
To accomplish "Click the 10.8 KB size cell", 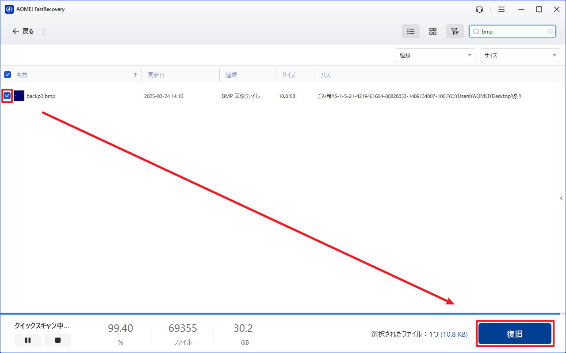I will click(287, 96).
